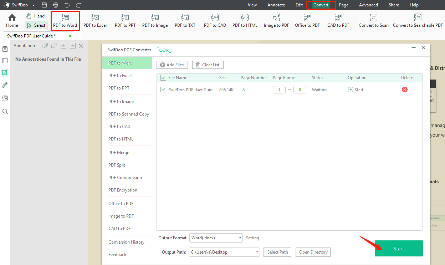Click the CAD to PDF toolbar icon
The width and height of the screenshot is (445, 265).
[x=338, y=21]
